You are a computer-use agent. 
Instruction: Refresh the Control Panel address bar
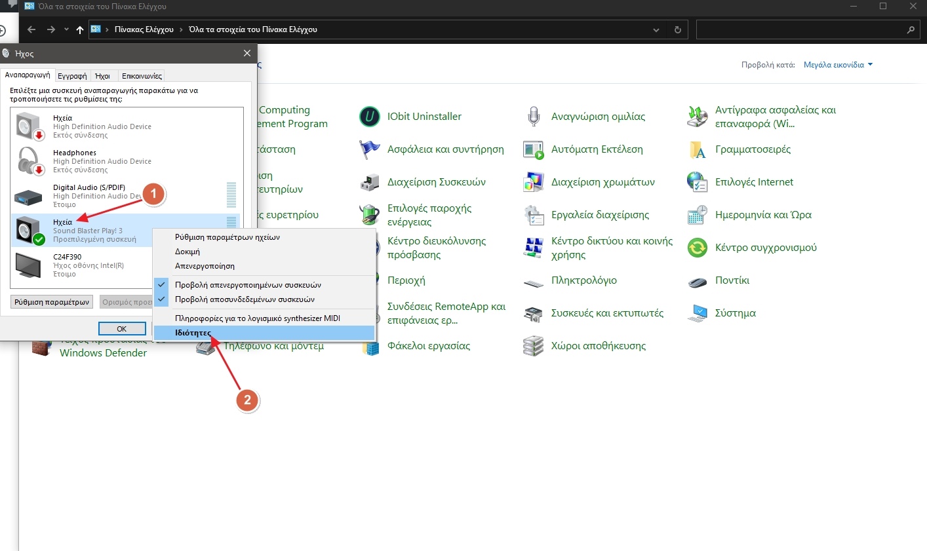(x=677, y=30)
